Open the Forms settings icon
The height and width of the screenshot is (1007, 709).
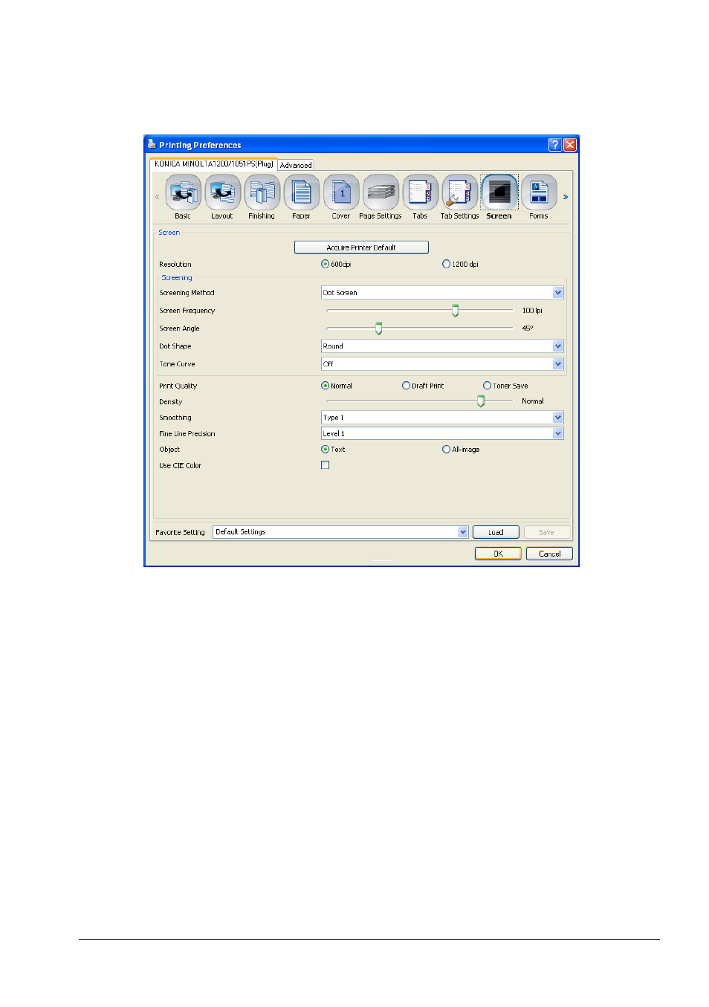[x=539, y=192]
